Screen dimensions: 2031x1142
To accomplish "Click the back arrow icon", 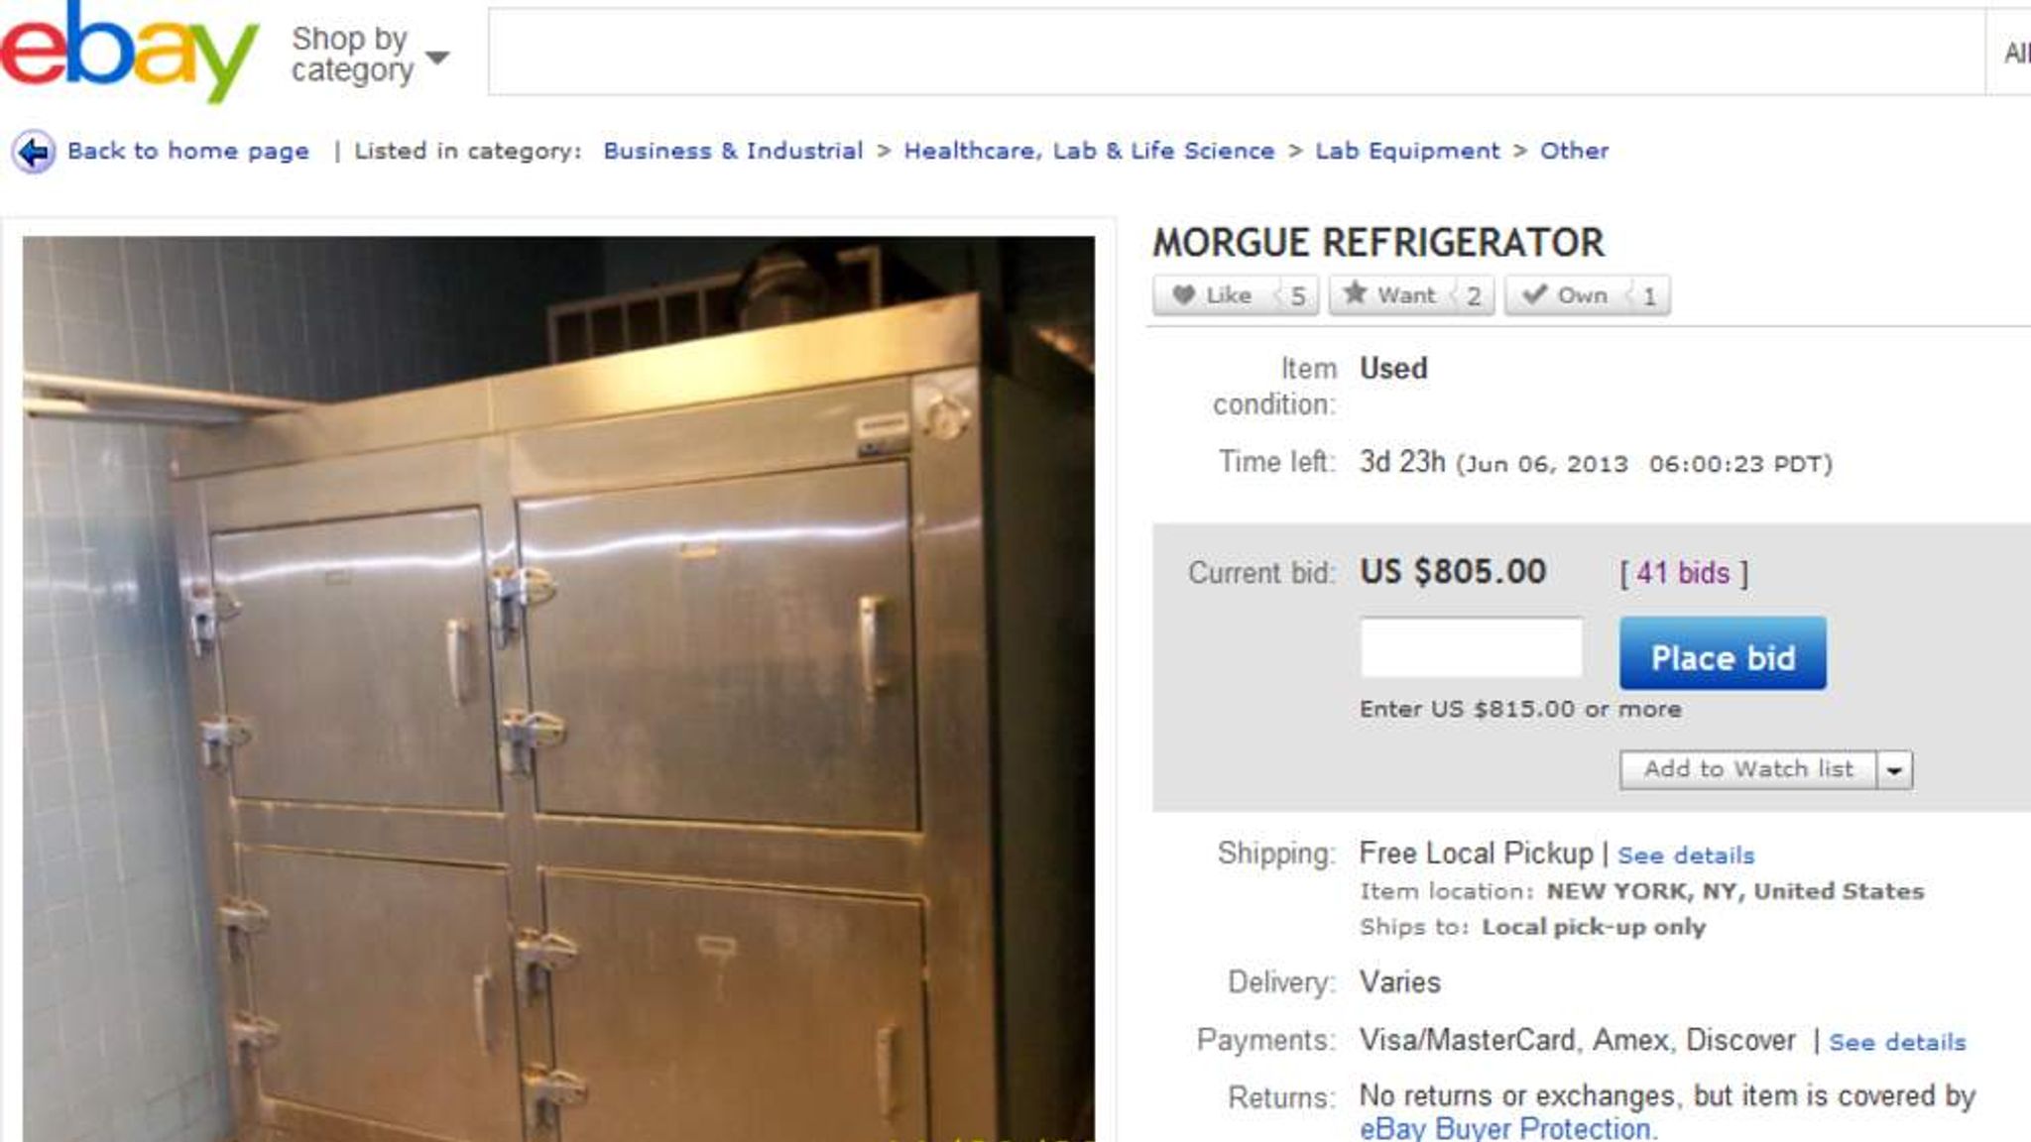I will (x=33, y=153).
